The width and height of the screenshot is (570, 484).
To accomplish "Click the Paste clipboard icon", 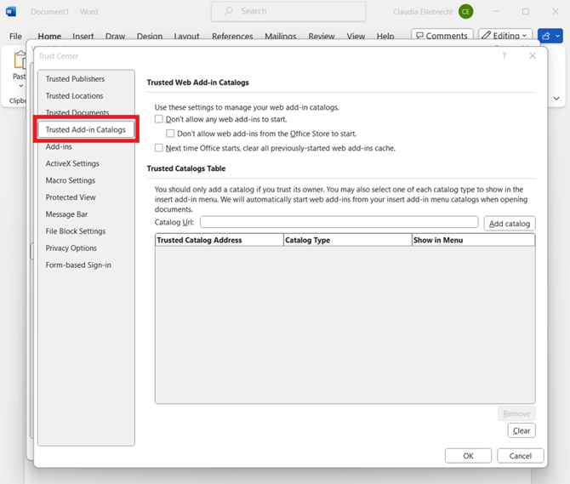I will pyautogui.click(x=19, y=62).
